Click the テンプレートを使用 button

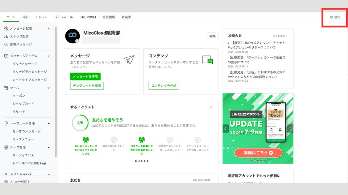(87, 86)
